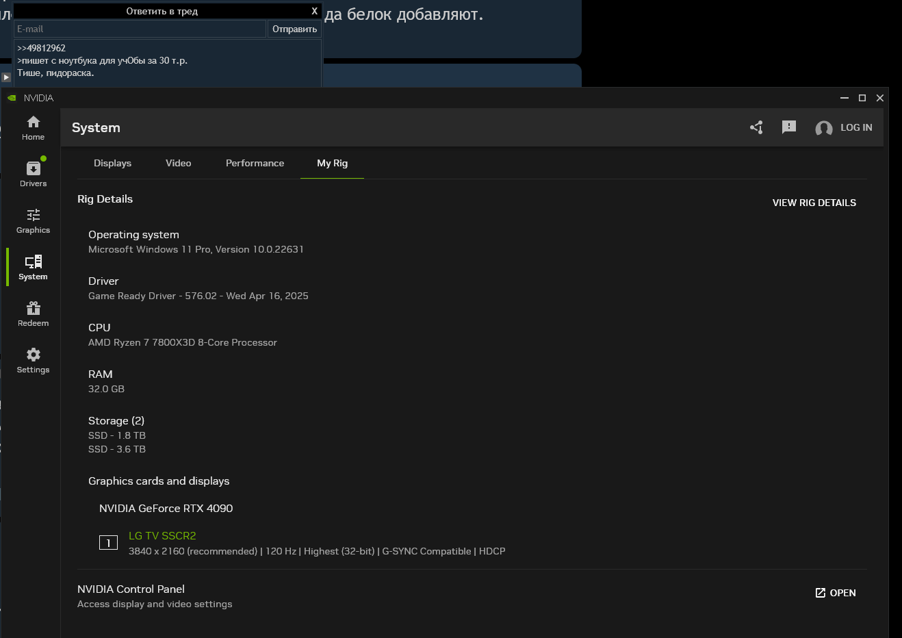This screenshot has height=638, width=902.
Task: Click the 'NVIDIA Control Panel' heading
Action: (x=131, y=589)
